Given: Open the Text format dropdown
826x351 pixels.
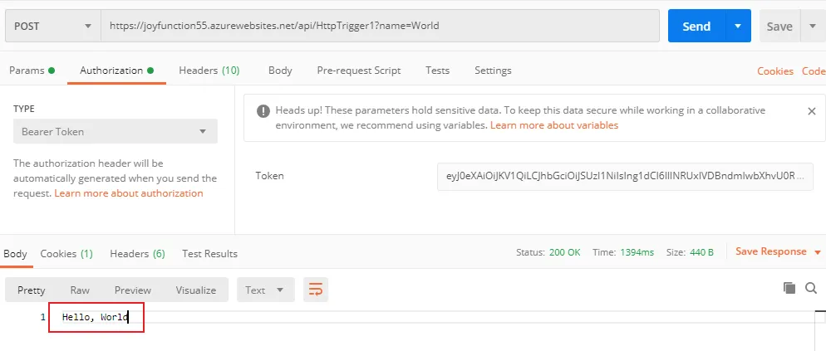Looking at the screenshot, I should pyautogui.click(x=265, y=290).
